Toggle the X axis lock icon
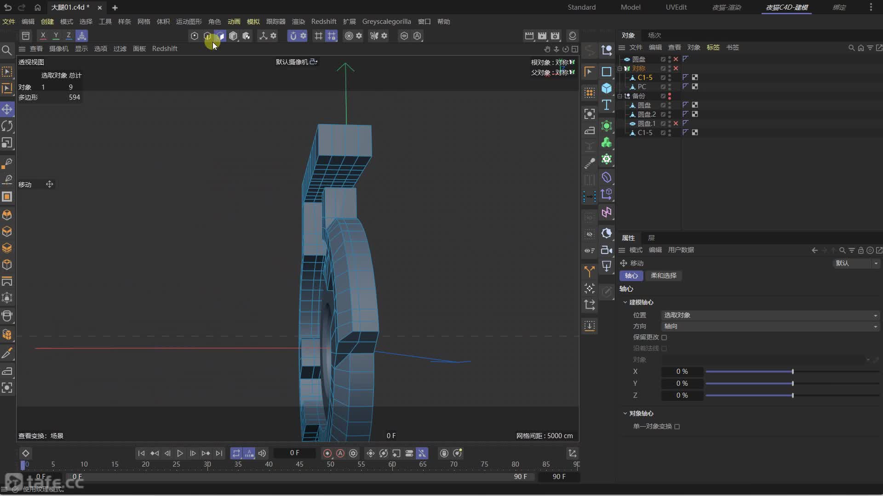883x496 pixels. click(x=43, y=36)
